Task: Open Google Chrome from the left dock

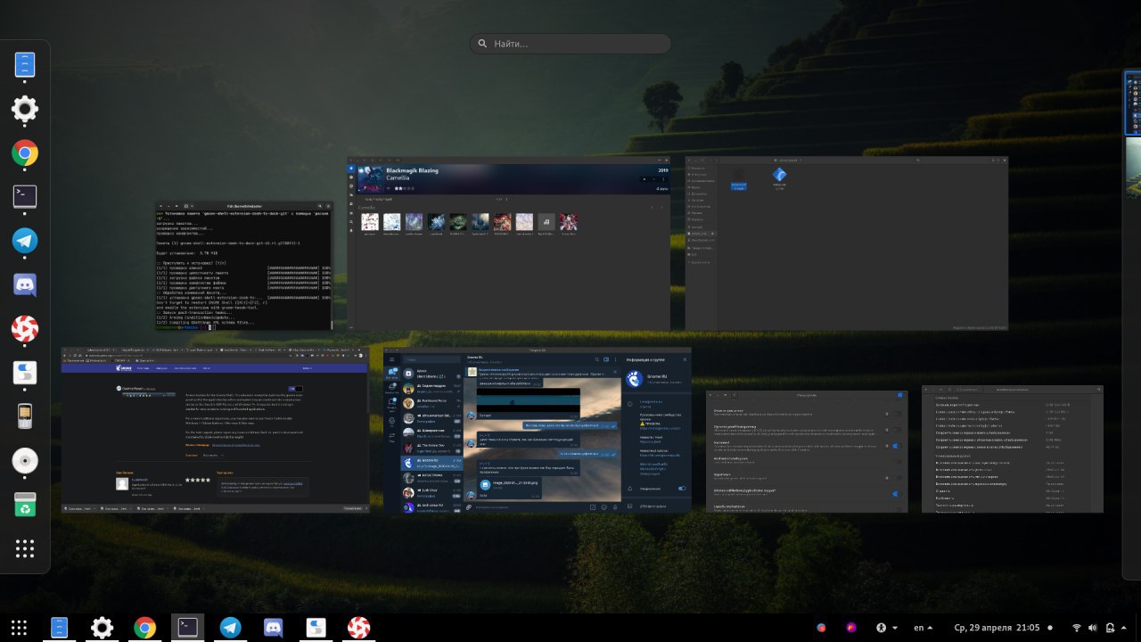Action: [25, 153]
